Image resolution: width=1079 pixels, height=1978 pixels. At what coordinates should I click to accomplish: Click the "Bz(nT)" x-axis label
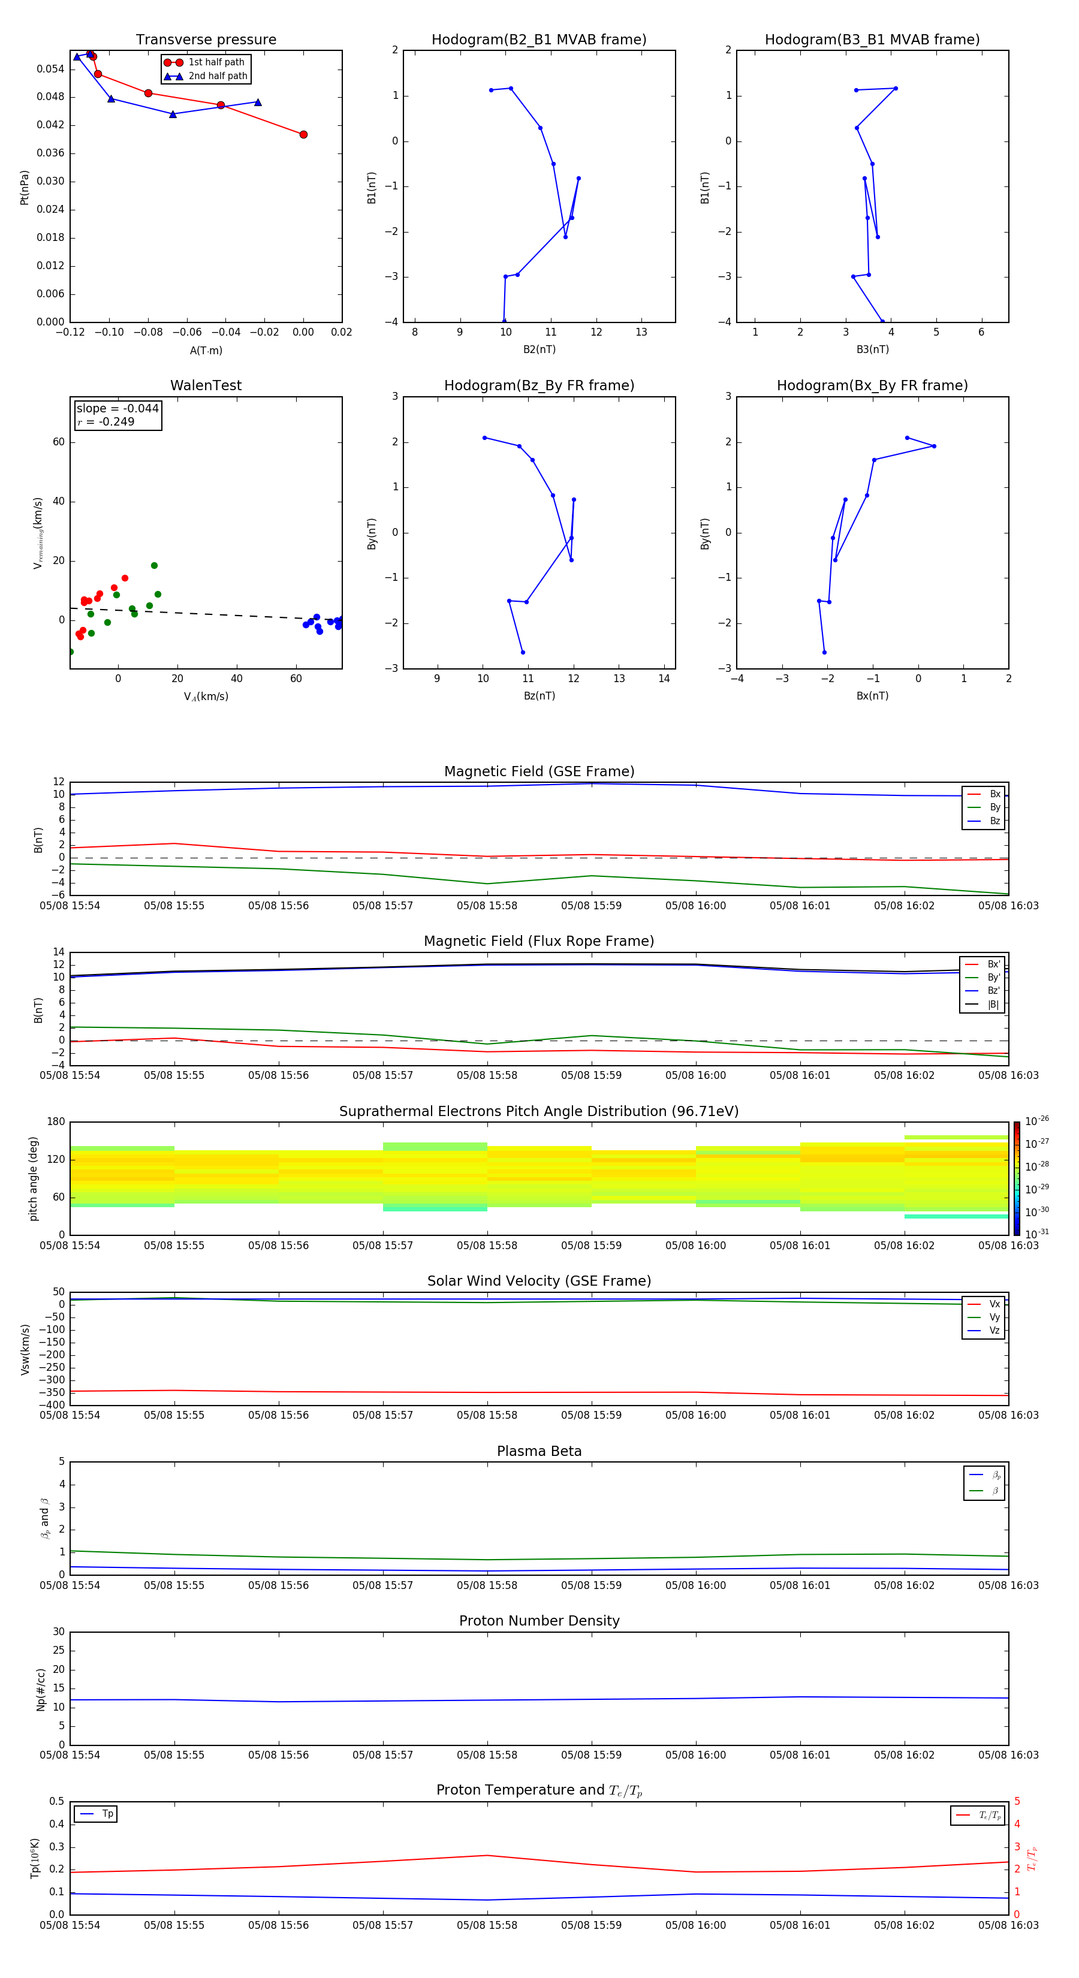click(539, 696)
